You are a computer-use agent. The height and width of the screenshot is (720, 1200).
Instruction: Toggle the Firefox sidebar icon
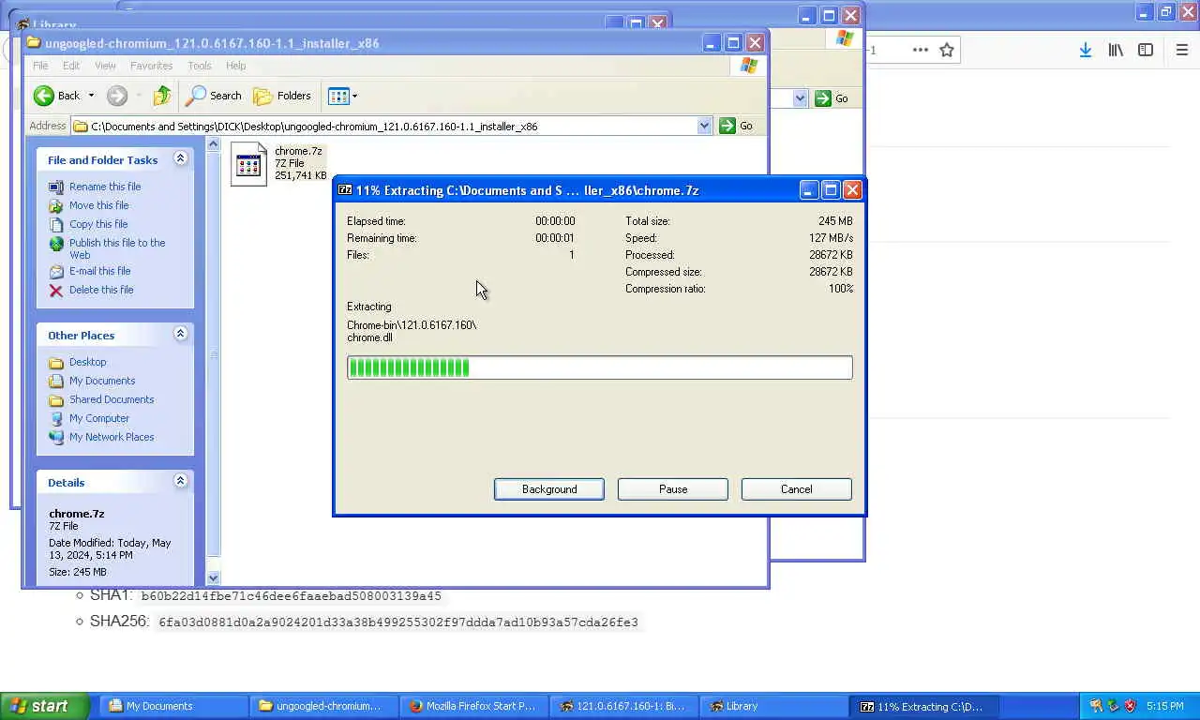1146,50
